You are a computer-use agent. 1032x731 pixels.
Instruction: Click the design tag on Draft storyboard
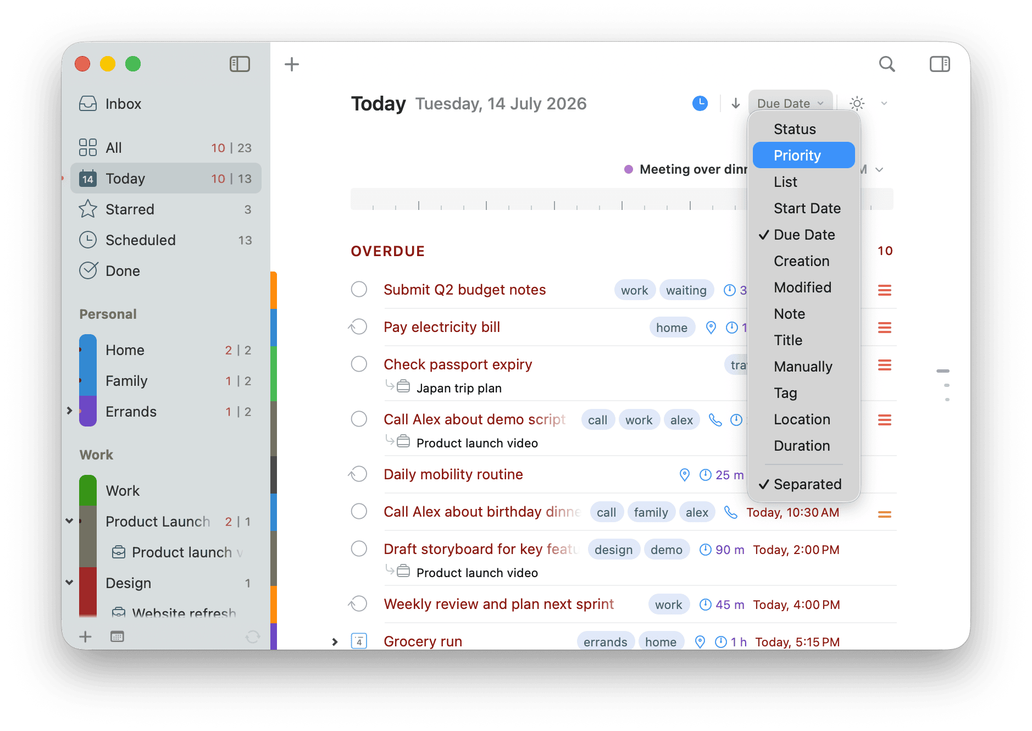point(613,550)
